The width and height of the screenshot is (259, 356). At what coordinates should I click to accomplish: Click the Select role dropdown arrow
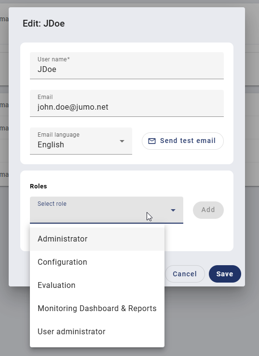point(173,210)
